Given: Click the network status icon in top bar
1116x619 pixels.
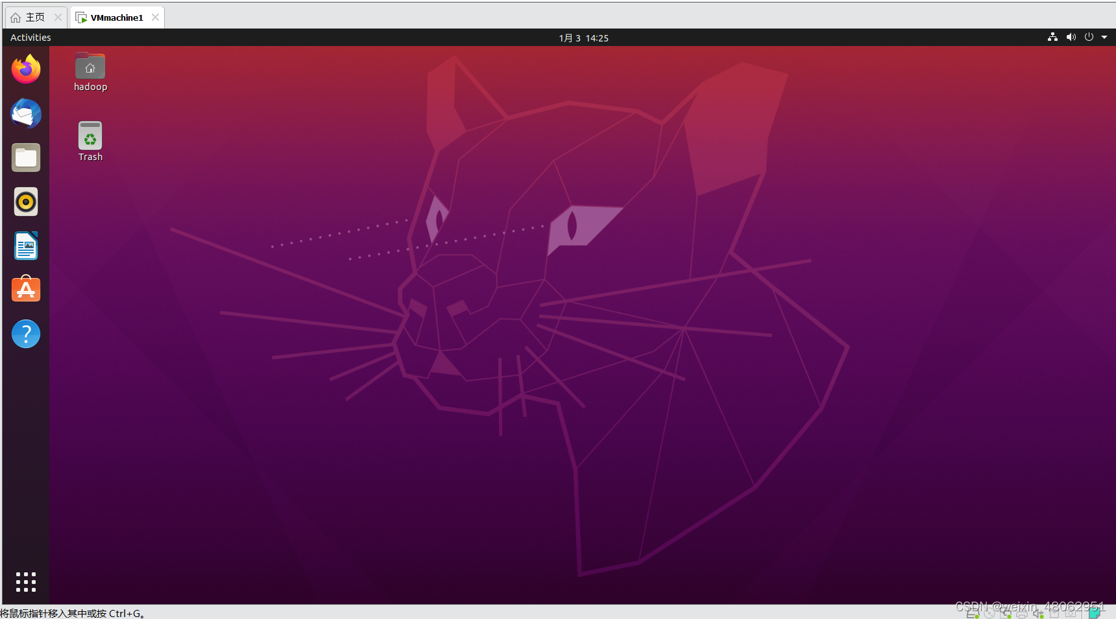Looking at the screenshot, I should tap(1052, 38).
